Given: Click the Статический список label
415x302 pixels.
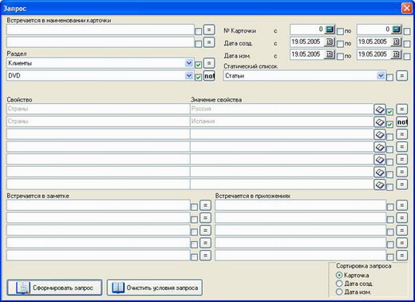Looking at the screenshot, I should (251, 66).
